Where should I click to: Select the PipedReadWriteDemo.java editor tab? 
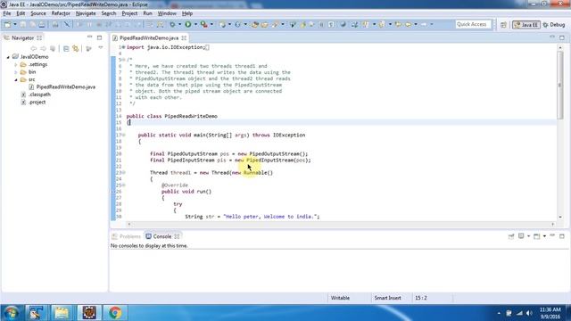click(x=149, y=37)
